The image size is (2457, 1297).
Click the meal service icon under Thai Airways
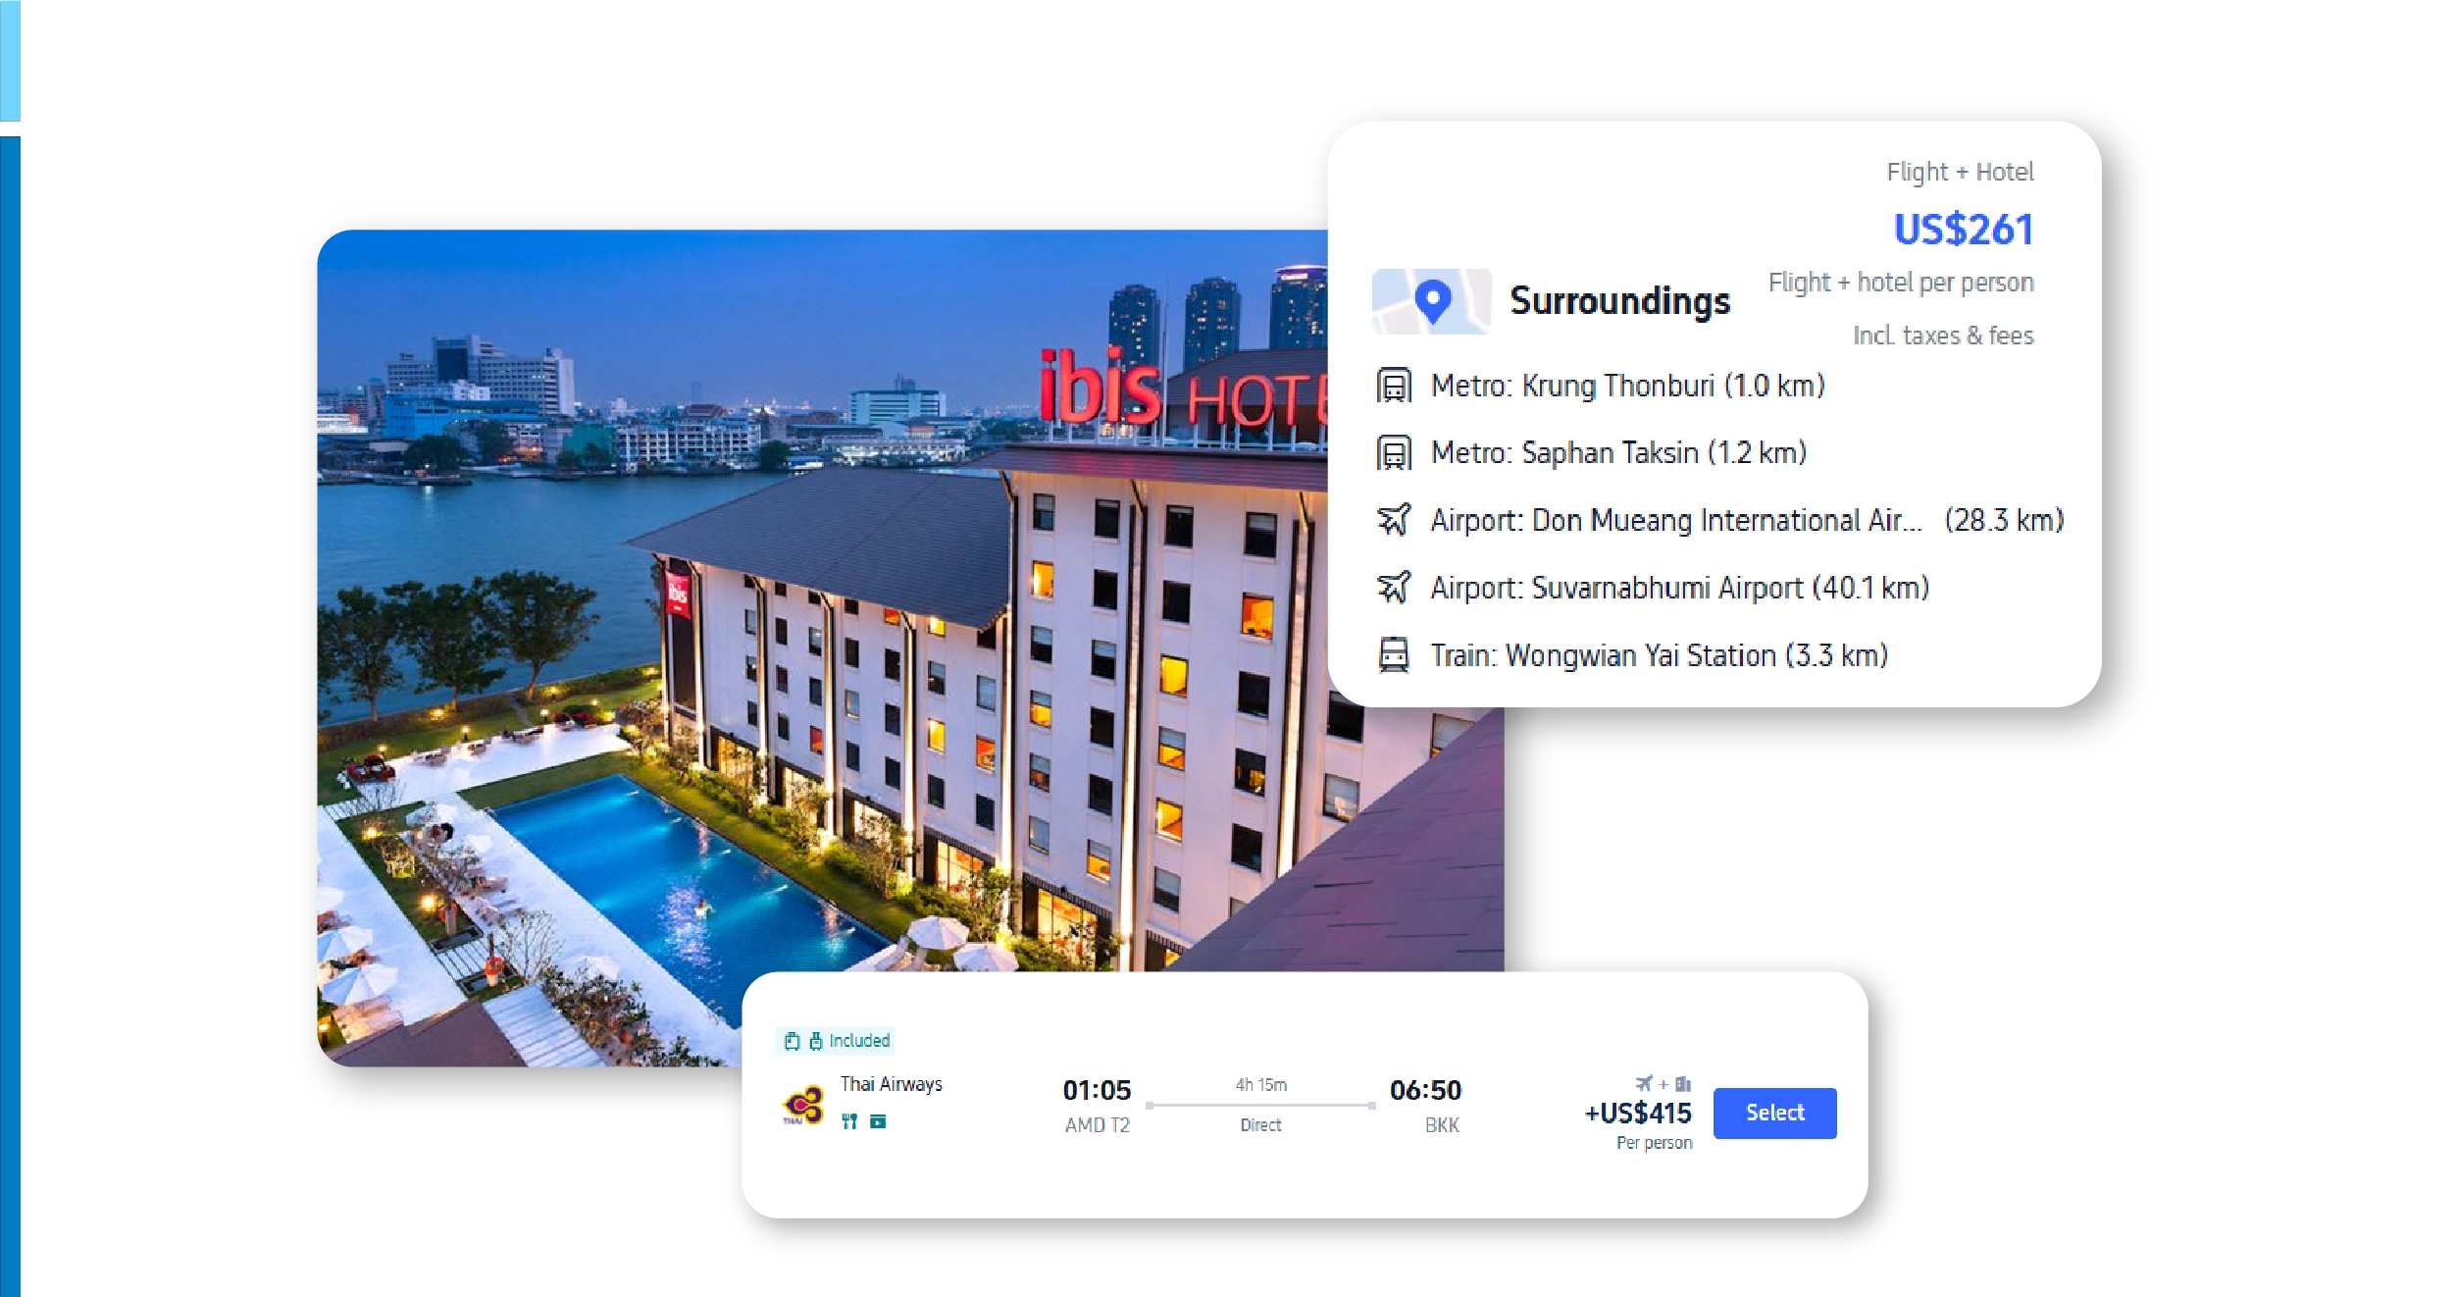pos(849,1121)
